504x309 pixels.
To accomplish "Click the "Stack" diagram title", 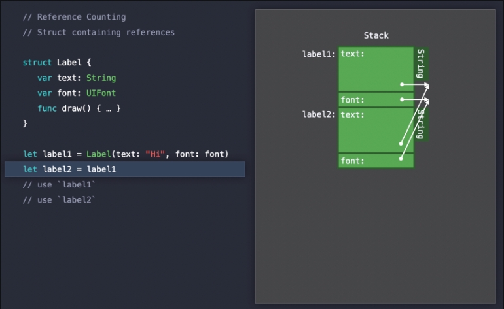I will 376,35.
